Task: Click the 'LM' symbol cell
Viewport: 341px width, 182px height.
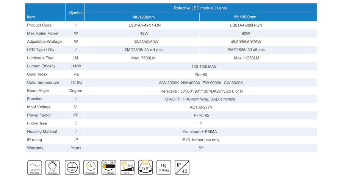Action: (75, 58)
